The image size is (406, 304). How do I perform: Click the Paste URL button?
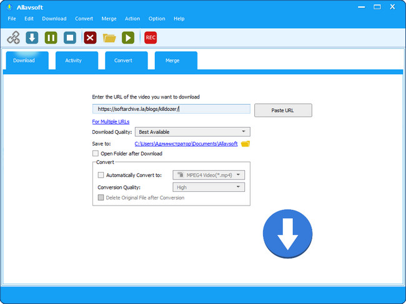(282, 110)
